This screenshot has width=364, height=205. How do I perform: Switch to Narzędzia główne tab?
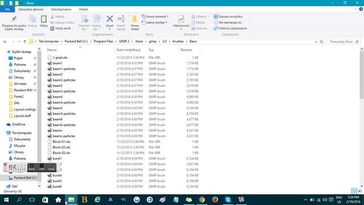click(x=31, y=9)
